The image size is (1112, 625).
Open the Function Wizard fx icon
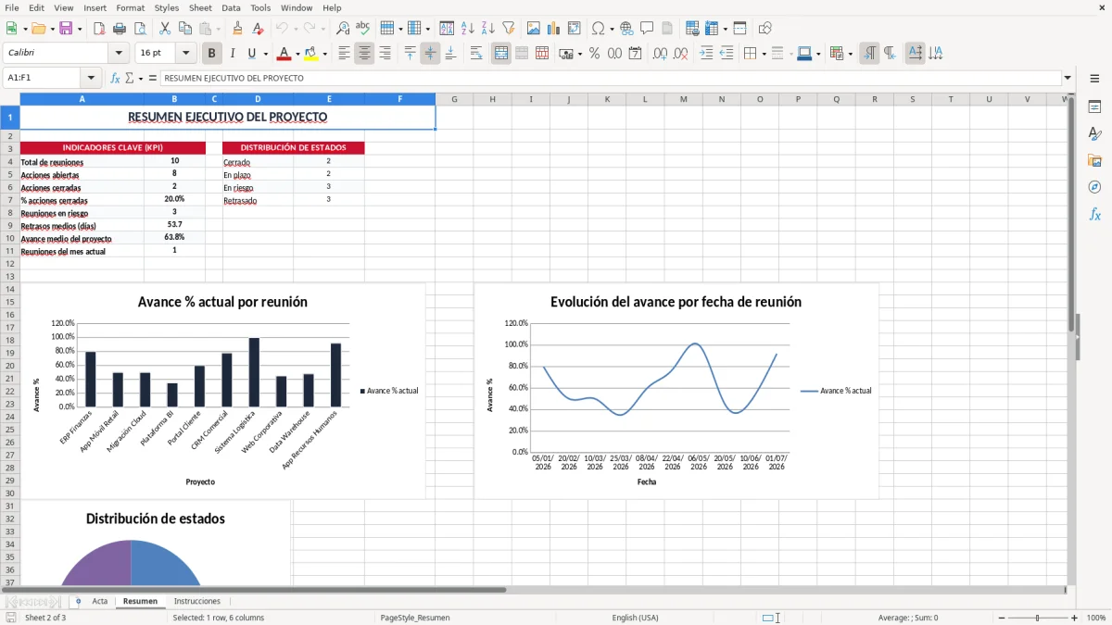tap(115, 78)
